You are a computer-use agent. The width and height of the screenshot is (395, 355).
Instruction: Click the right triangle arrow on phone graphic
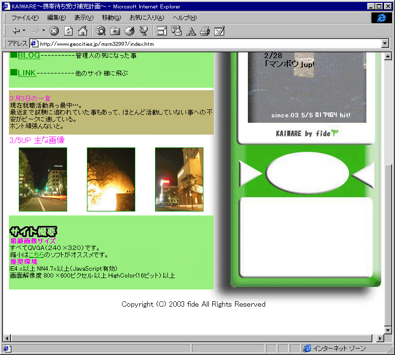(x=364, y=175)
